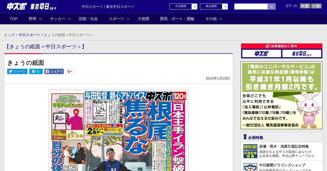Screen dimensions: 327x171
Task: Click 東京中日スポーツ subscription banner button
Action: (301, 53)
